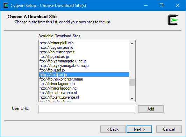Select http://cygwin.asis.io site

[x=84, y=47]
